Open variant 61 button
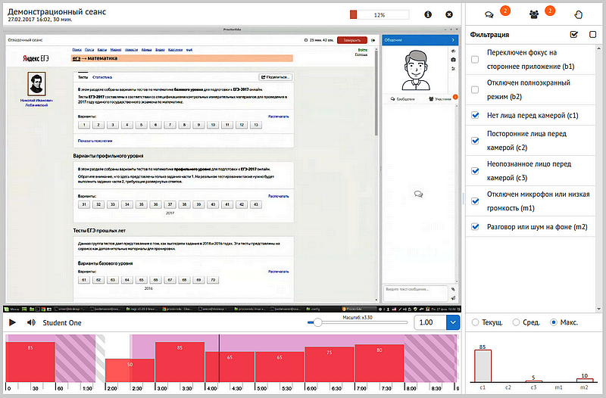 click(84, 280)
